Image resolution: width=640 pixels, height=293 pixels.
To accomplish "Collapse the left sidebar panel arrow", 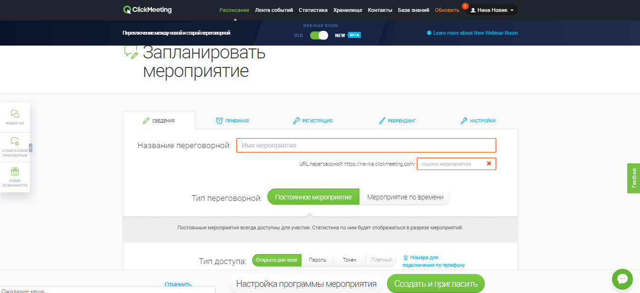I will [31, 147].
